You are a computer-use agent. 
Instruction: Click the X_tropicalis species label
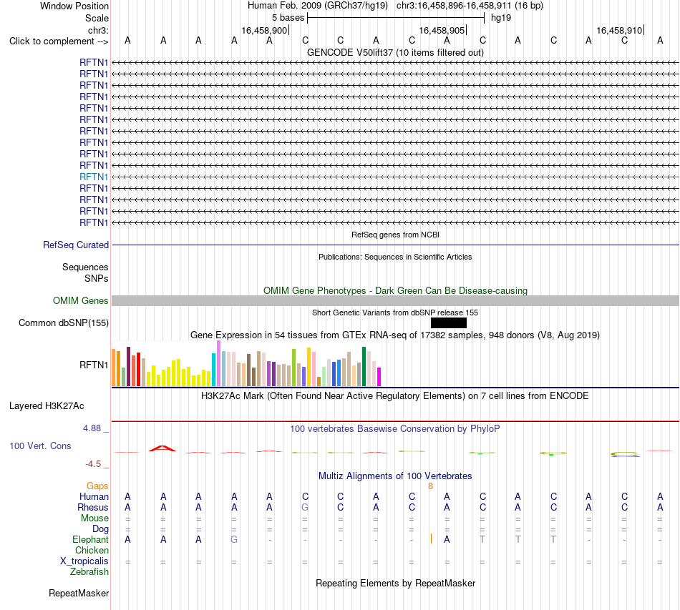(84, 561)
